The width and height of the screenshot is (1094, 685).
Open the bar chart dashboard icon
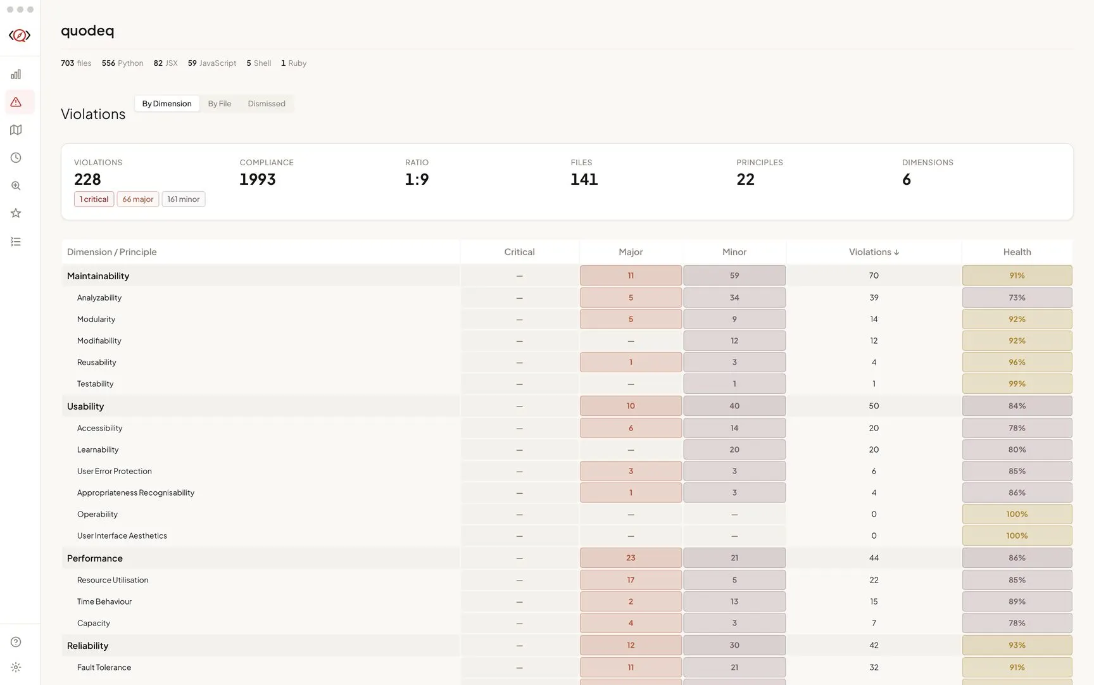(16, 74)
